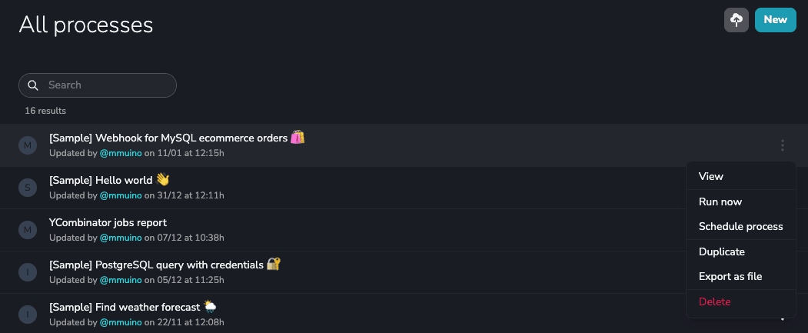
Task: Open three-dot menu for Webhook MySQL process
Action: 782,145
